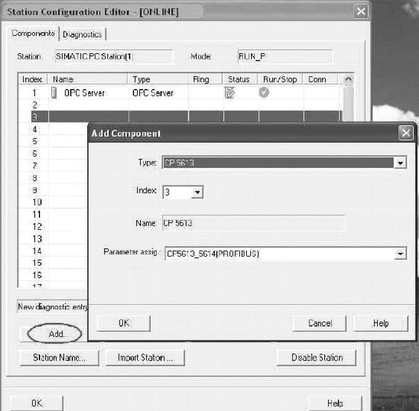
Task: Click the Status column header
Action: tap(240, 79)
